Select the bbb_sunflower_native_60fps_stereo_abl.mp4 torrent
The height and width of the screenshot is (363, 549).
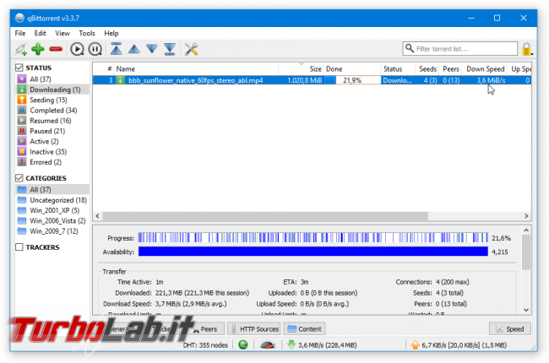pos(312,80)
